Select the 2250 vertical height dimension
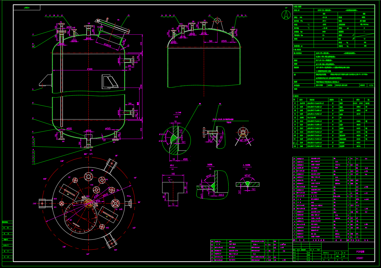The height and width of the screenshot is (268, 381). point(141,87)
